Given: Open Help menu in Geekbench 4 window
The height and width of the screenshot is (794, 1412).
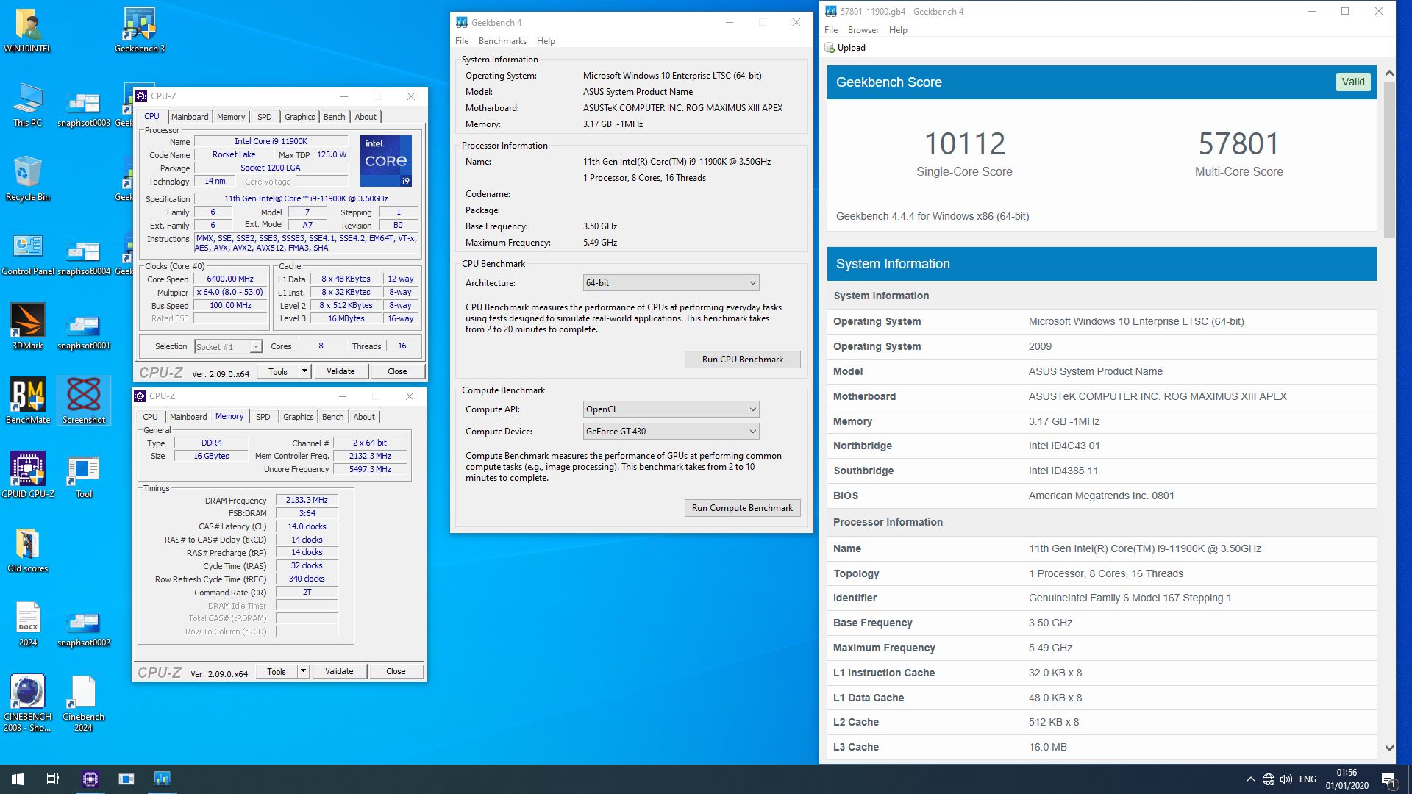Looking at the screenshot, I should pos(546,41).
